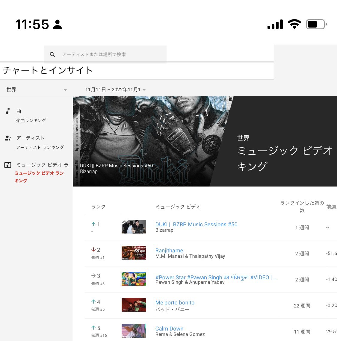Open the Ranjithame video link
Screen dimensions: 337x341
pyautogui.click(x=169, y=251)
